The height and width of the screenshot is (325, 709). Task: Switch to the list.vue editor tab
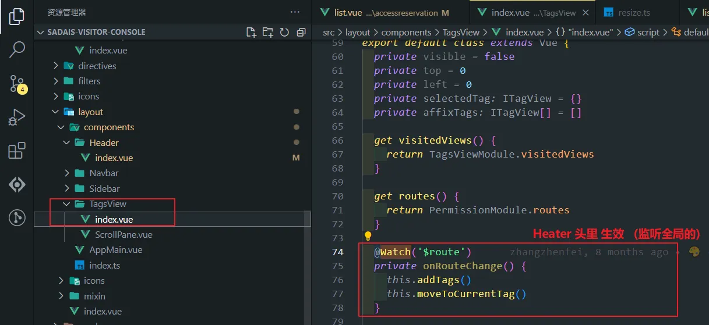coord(348,12)
